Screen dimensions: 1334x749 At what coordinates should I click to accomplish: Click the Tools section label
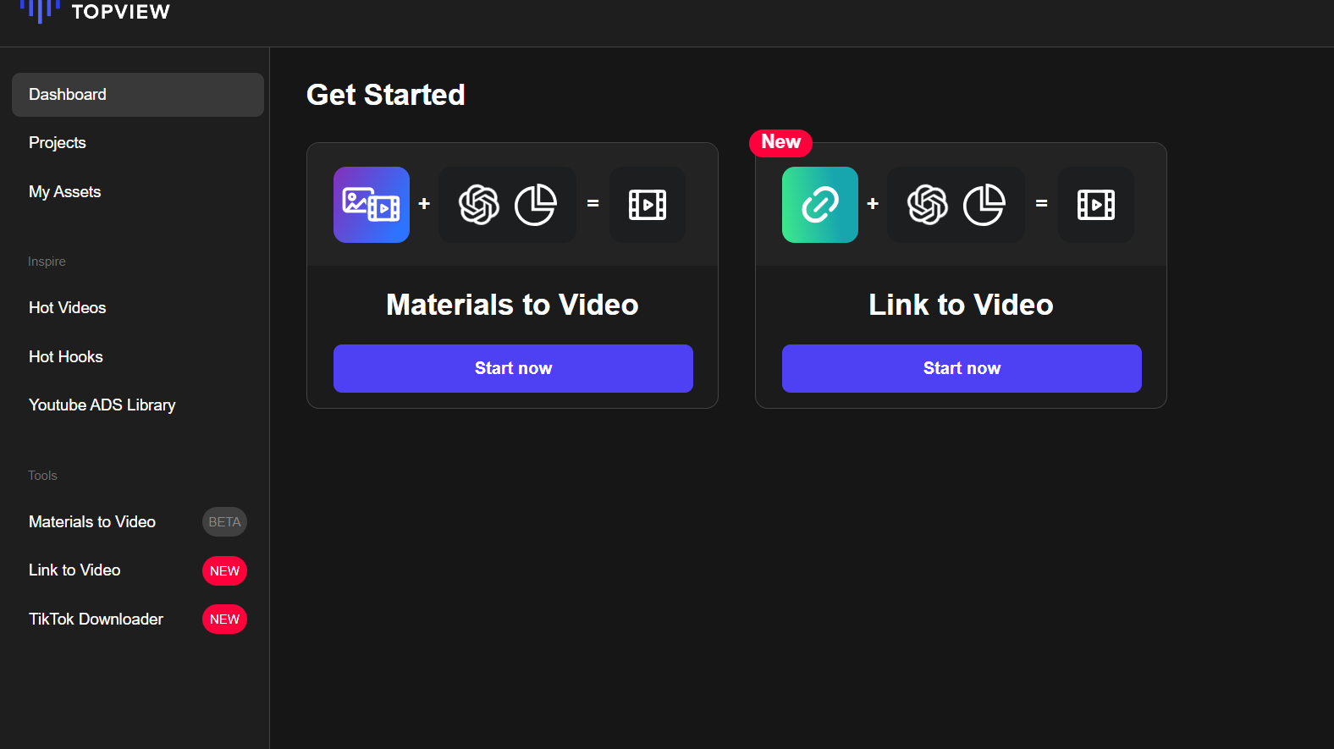[42, 476]
